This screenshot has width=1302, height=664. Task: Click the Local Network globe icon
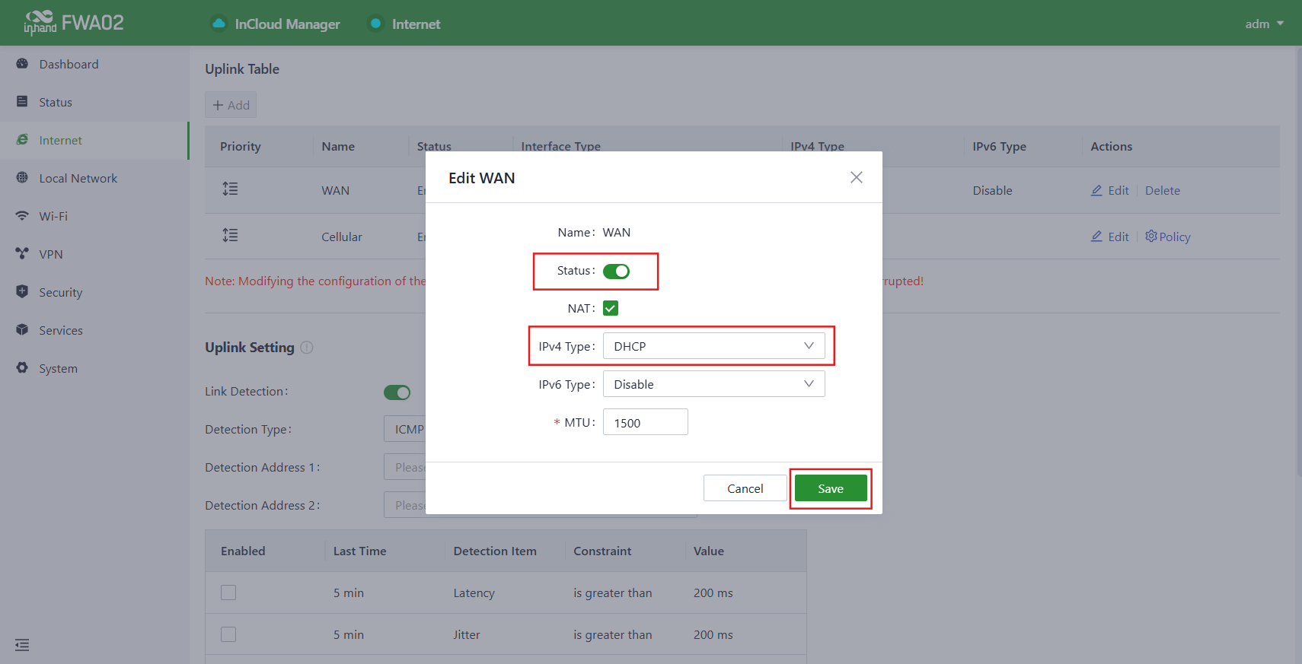pos(22,178)
